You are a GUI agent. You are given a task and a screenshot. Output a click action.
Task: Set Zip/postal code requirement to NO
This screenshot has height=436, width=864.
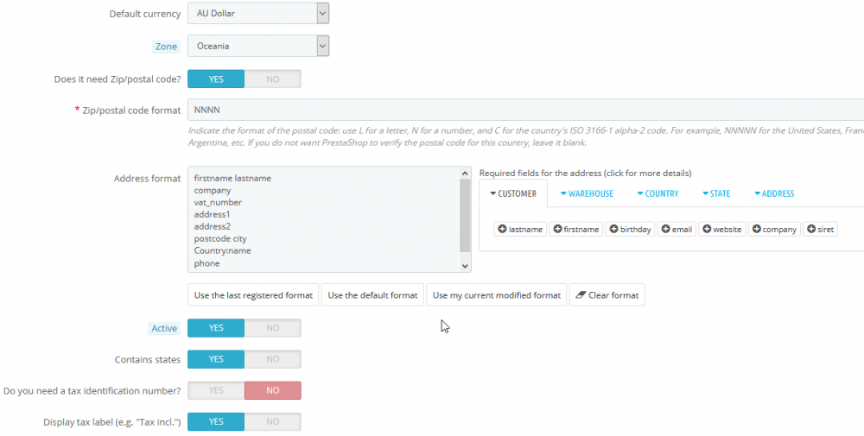272,79
